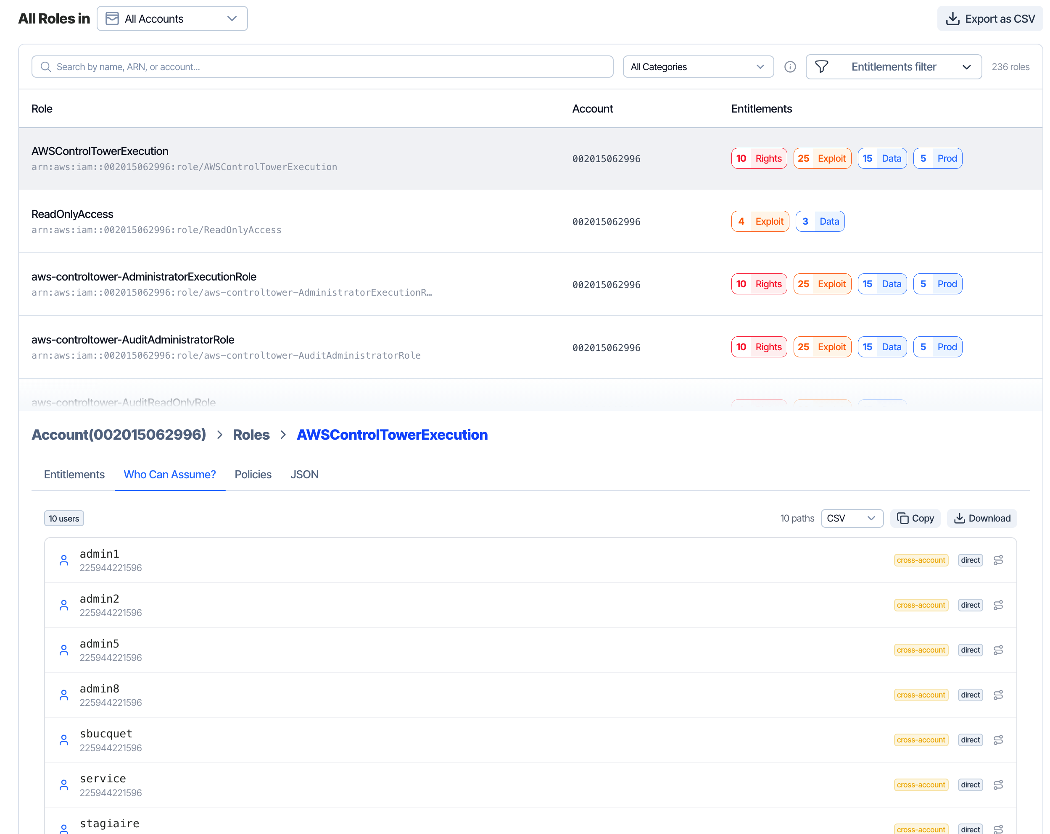The height and width of the screenshot is (834, 1050).
Task: Click the user icon next to admin1
Action: pyautogui.click(x=64, y=560)
